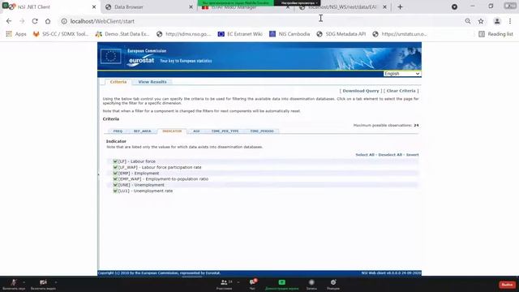Image resolution: width=519 pixels, height=292 pixels.
Task: Open the sdmx.nso.go bookmark
Action: click(x=183, y=34)
